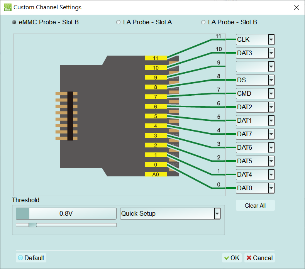The image size is (305, 269).
Task: Click the Threshold label
Action: point(26,200)
